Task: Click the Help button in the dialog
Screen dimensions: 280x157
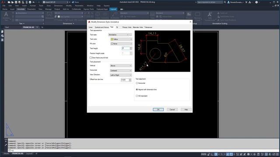Action: click(x=186, y=109)
